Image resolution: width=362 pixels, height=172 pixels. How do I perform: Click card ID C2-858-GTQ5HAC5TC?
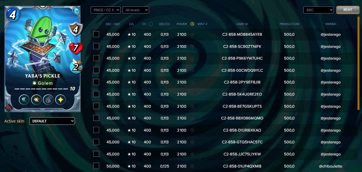tap(242, 142)
